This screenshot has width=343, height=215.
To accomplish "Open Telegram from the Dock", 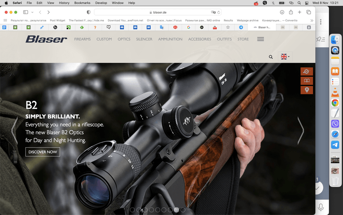I will pyautogui.click(x=335, y=145).
